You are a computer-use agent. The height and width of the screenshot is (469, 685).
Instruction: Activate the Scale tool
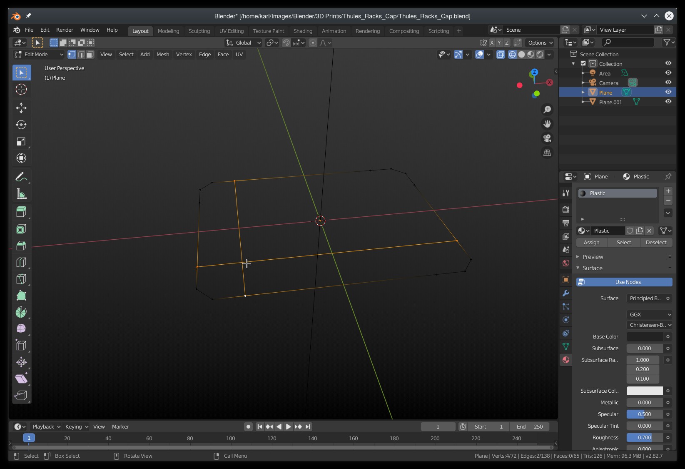point(21,141)
